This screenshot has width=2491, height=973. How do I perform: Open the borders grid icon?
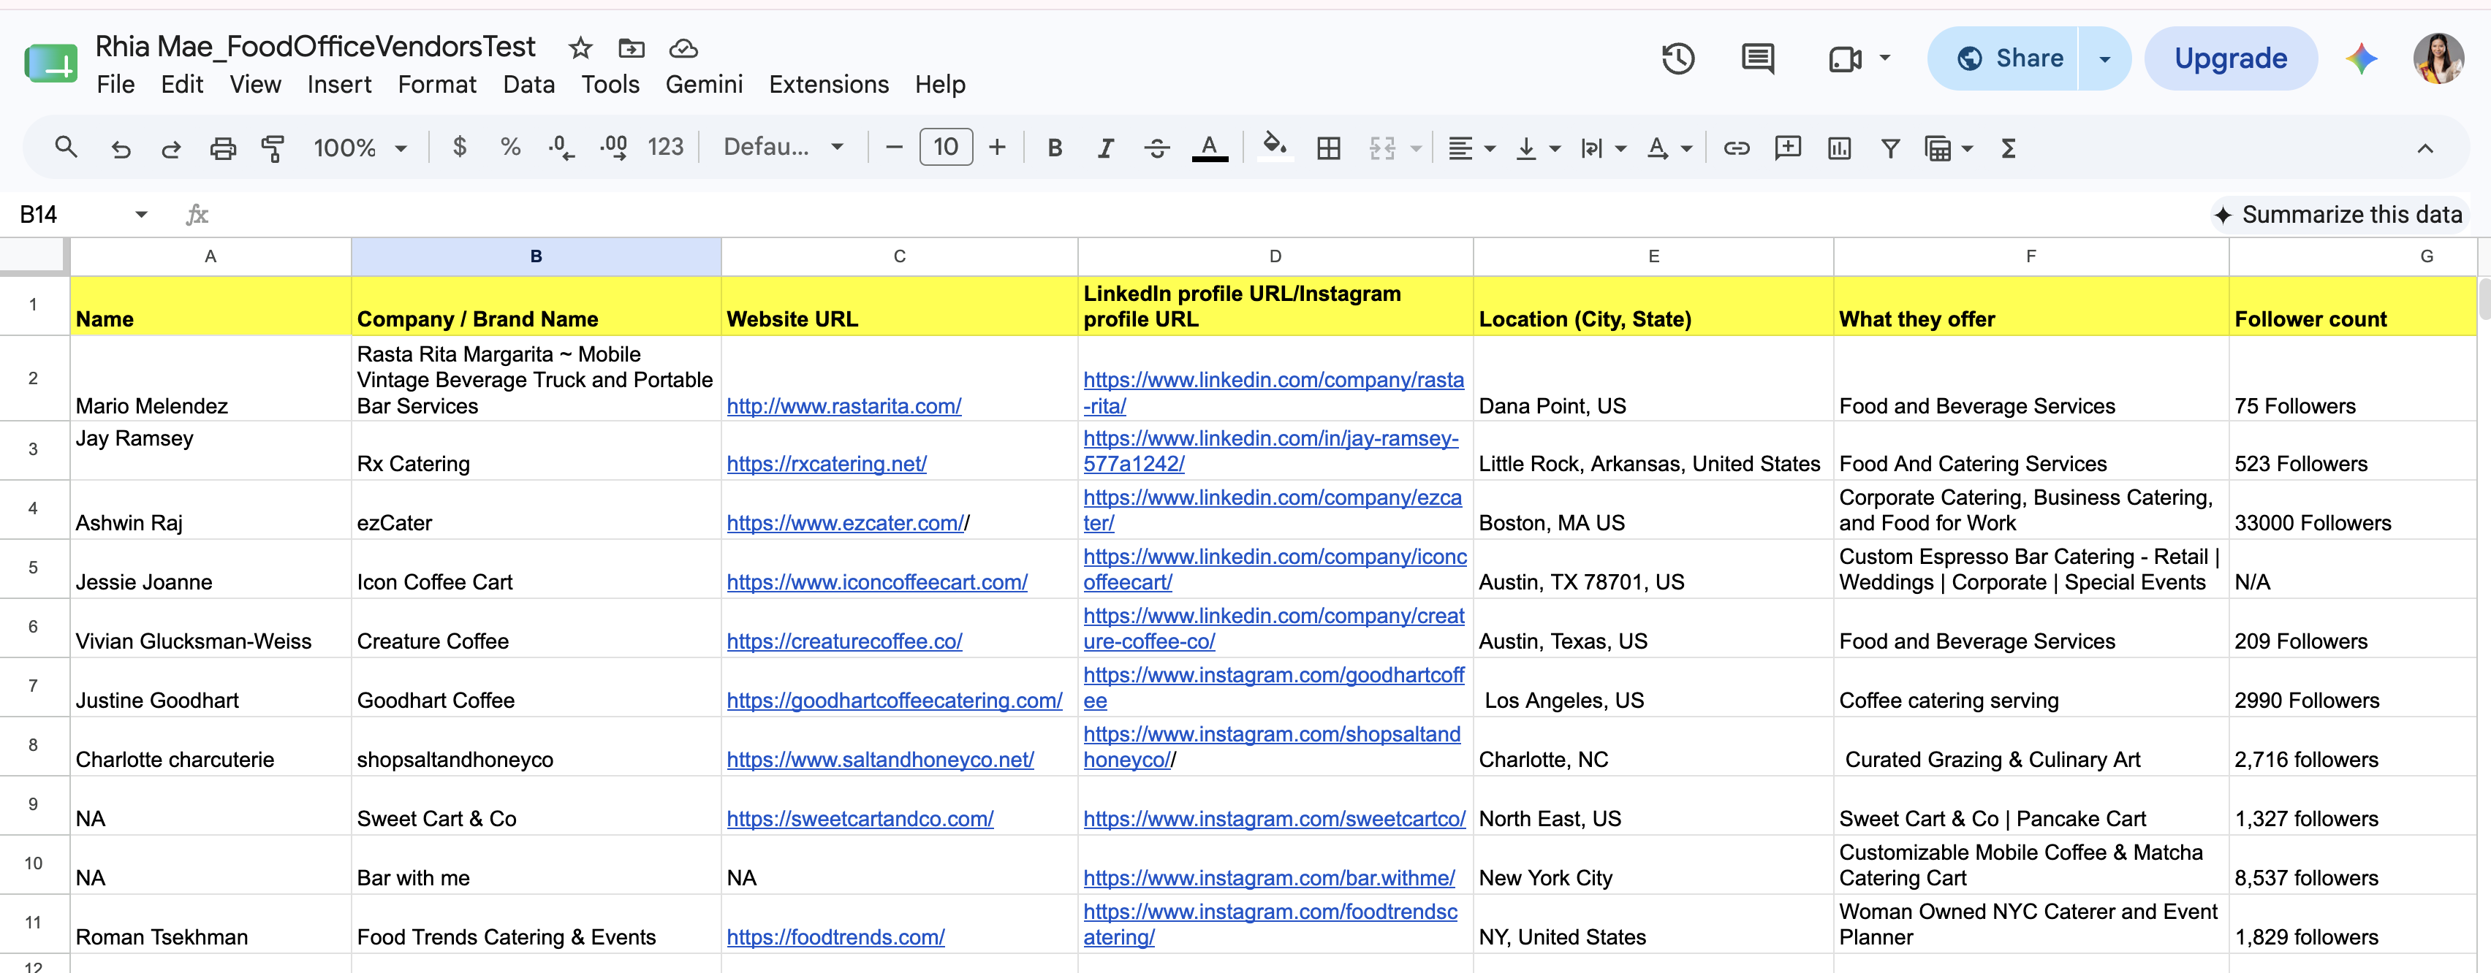(x=1329, y=148)
